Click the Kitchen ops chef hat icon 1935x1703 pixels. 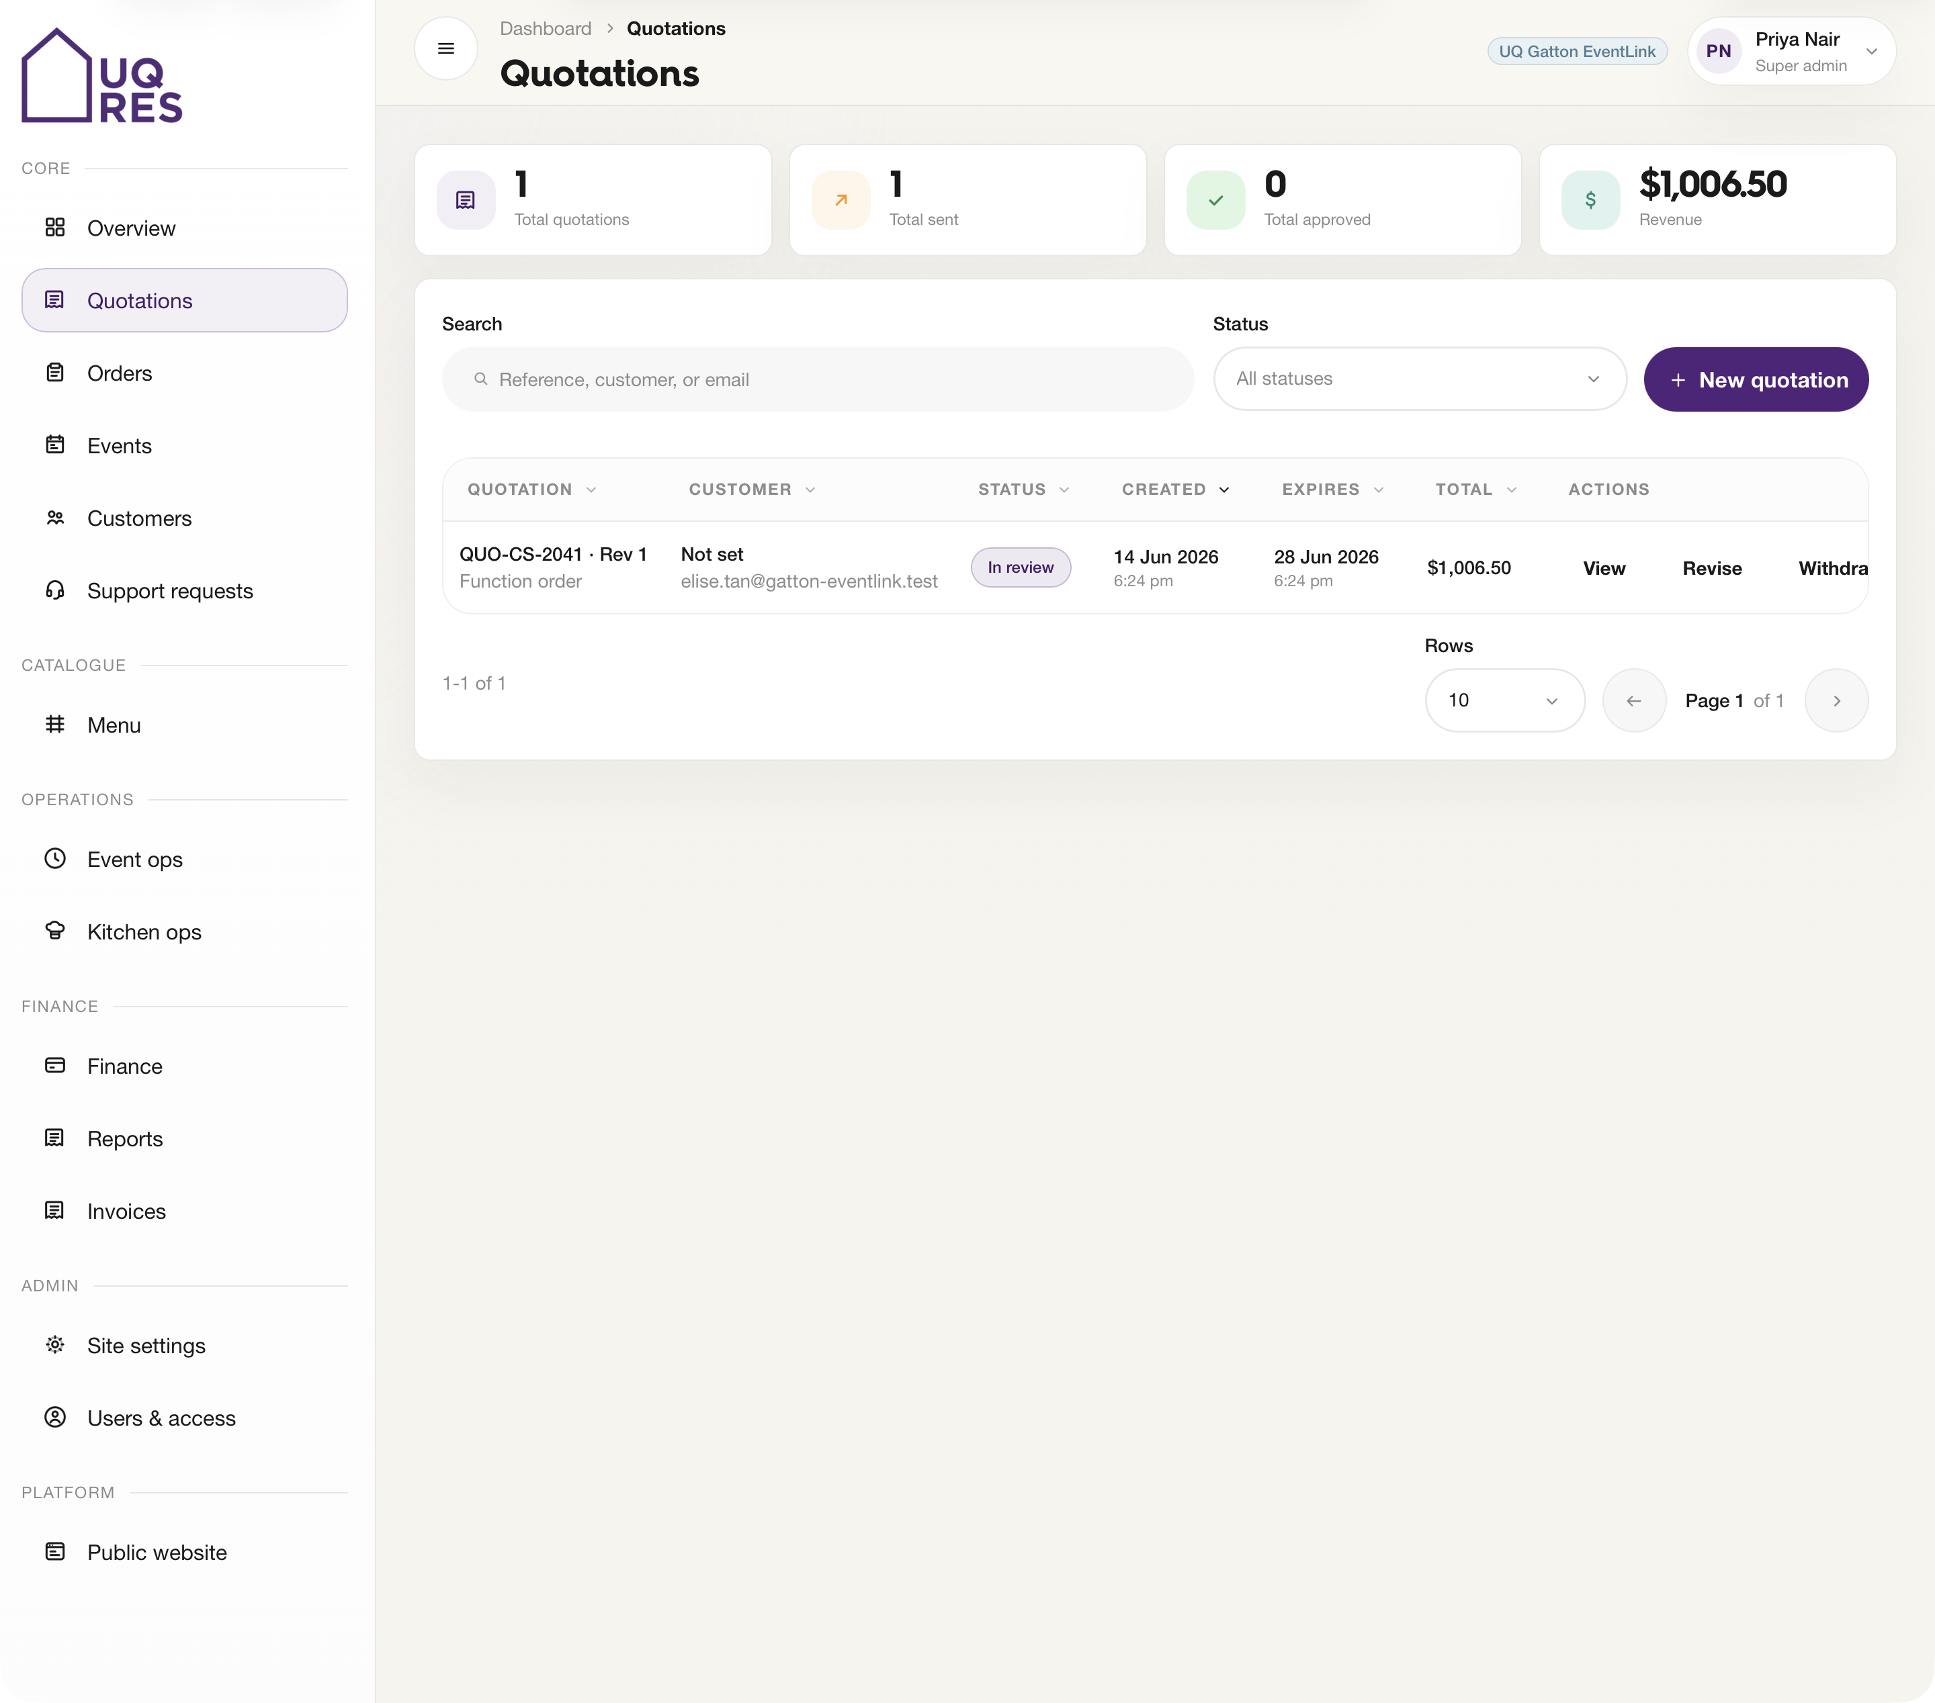(55, 931)
